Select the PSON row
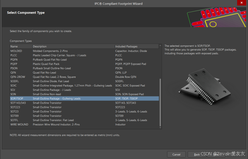This screenshot has width=248, height=159. click(x=85, y=68)
